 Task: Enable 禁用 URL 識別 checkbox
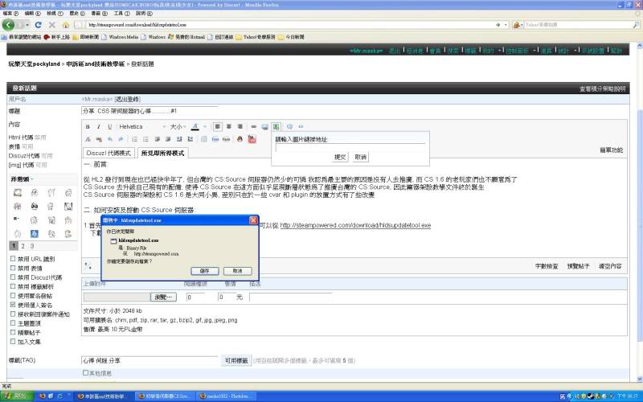(x=13, y=259)
